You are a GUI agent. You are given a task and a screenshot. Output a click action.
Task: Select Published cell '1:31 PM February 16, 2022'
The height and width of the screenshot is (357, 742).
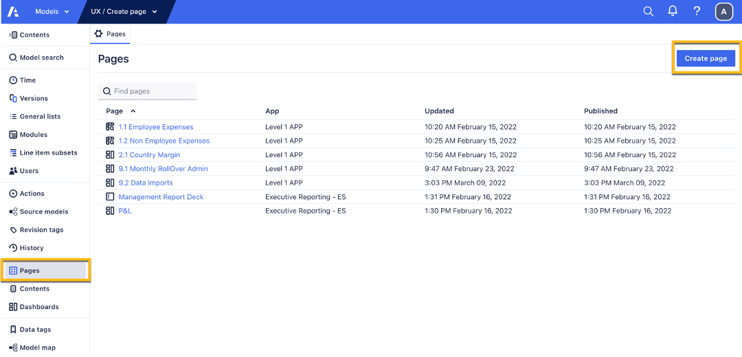(x=627, y=197)
